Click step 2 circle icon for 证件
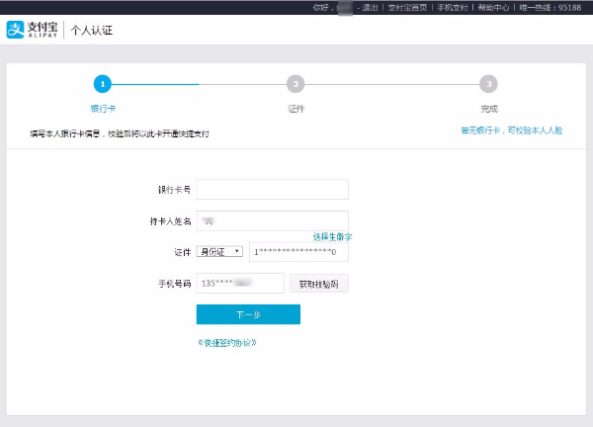This screenshot has width=593, height=427. [x=296, y=85]
